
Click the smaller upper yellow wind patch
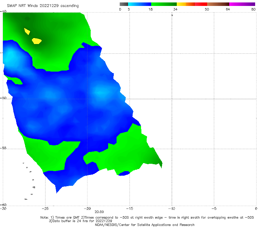27,31
